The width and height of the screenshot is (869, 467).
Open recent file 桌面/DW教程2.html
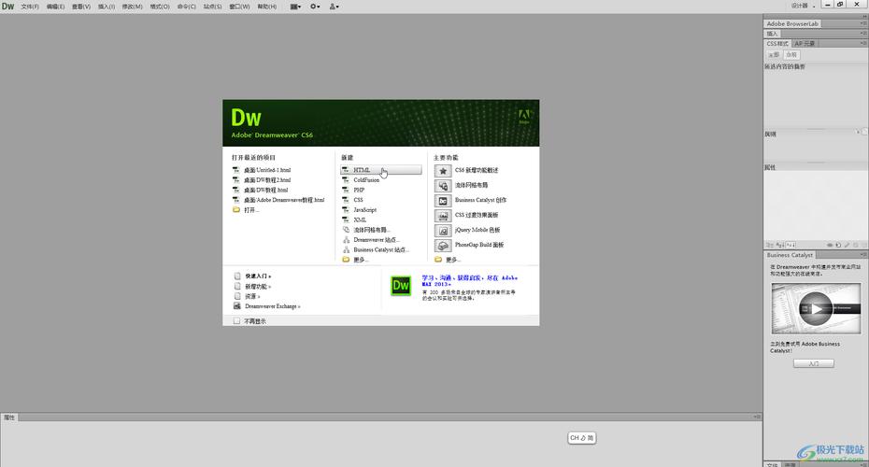pyautogui.click(x=267, y=180)
